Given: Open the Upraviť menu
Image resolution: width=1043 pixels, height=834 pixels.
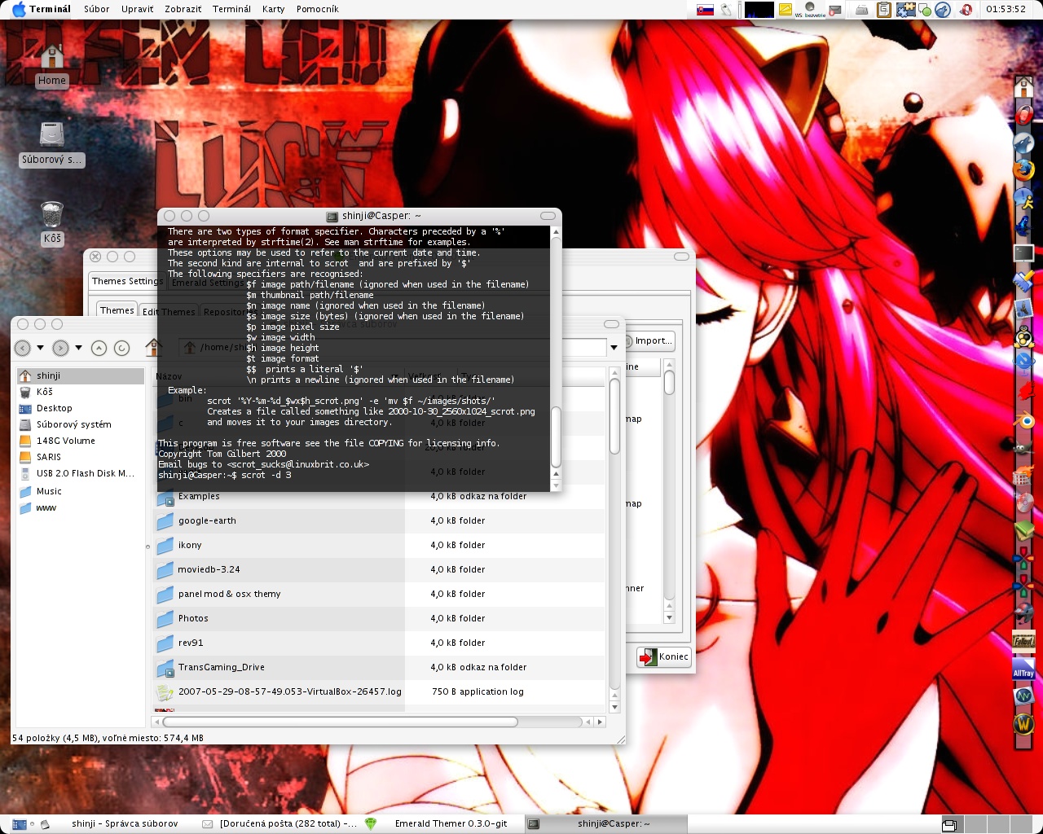Looking at the screenshot, I should (x=137, y=9).
